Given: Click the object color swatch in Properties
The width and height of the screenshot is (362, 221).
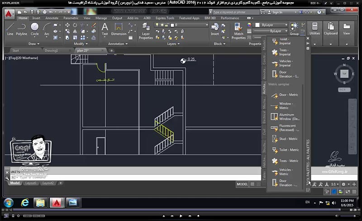Looking at the screenshot, I should point(257,25).
